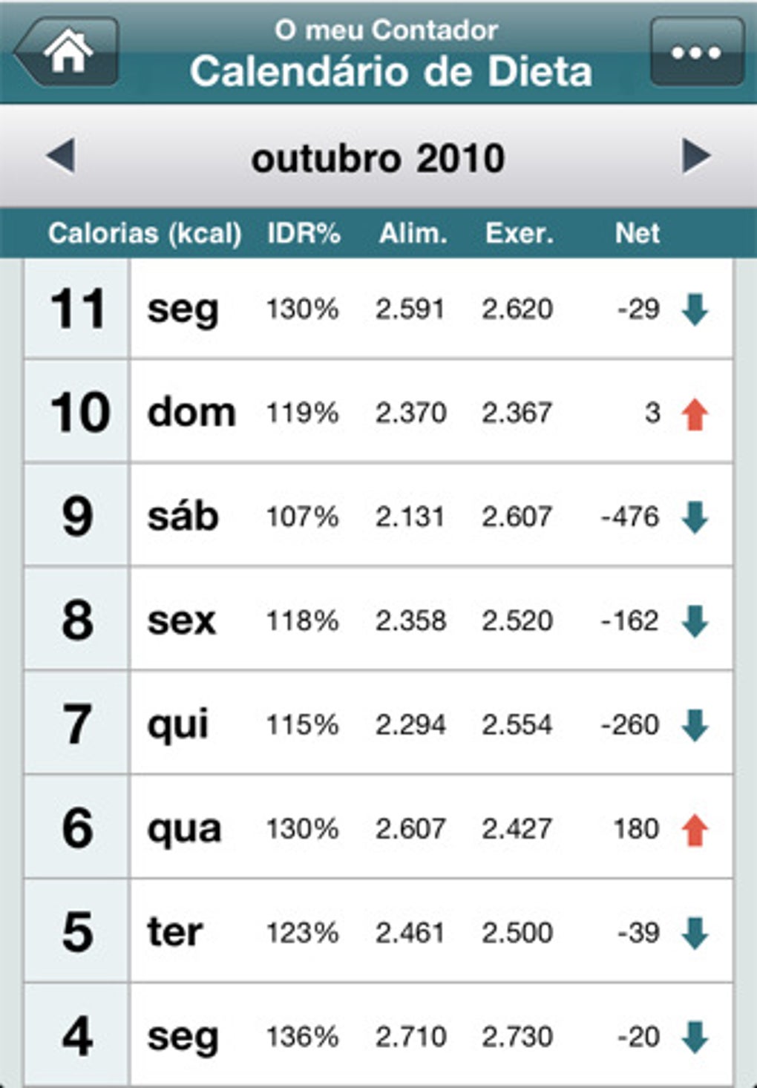Click the outubro 2010 month title
This screenshot has width=757, height=1088.
[378, 158]
